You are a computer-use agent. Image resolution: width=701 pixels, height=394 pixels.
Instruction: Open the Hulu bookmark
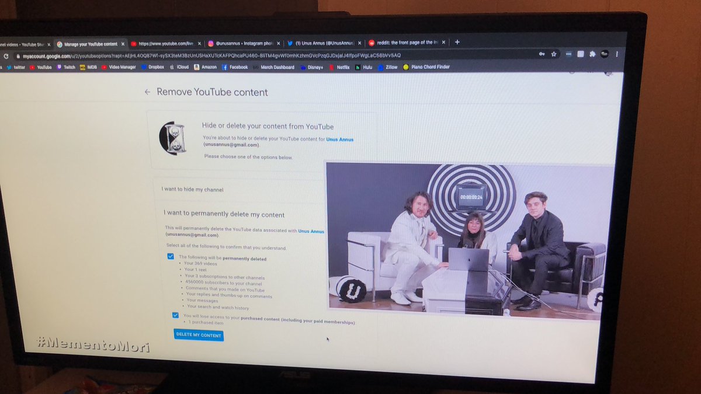[364, 68]
